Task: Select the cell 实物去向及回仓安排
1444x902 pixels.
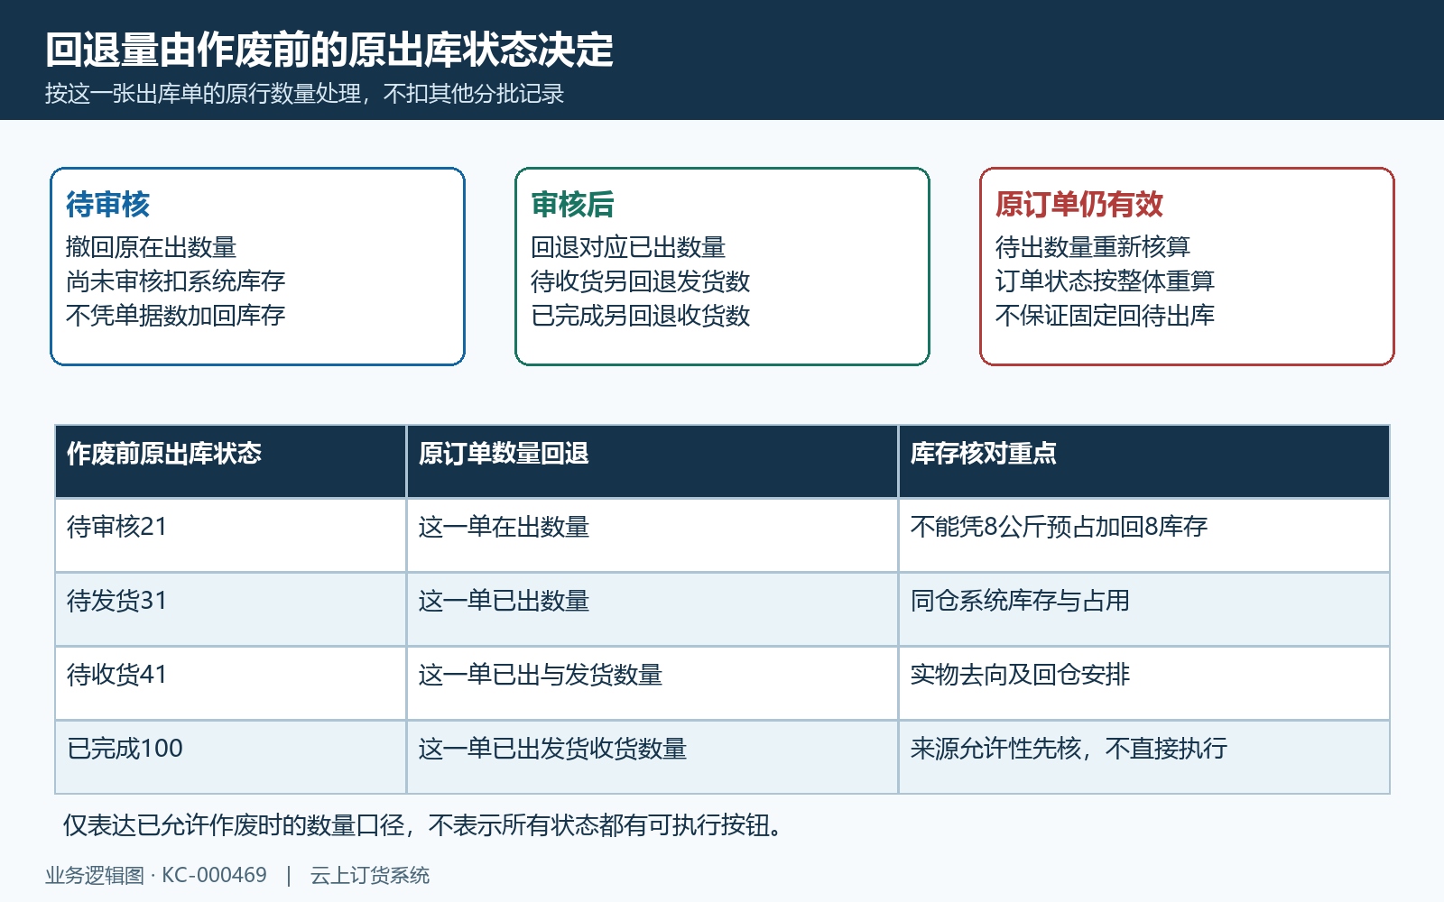Action: click(x=1143, y=683)
